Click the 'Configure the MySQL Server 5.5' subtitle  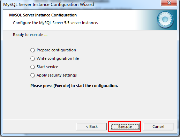55,23
